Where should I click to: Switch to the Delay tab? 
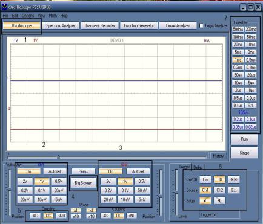pyautogui.click(x=198, y=167)
